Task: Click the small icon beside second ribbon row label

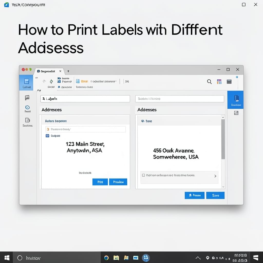Action: pyautogui.click(x=59, y=87)
